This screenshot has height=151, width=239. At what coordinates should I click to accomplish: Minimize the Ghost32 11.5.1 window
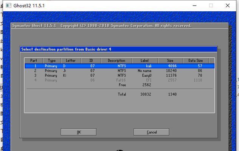click(194, 5)
